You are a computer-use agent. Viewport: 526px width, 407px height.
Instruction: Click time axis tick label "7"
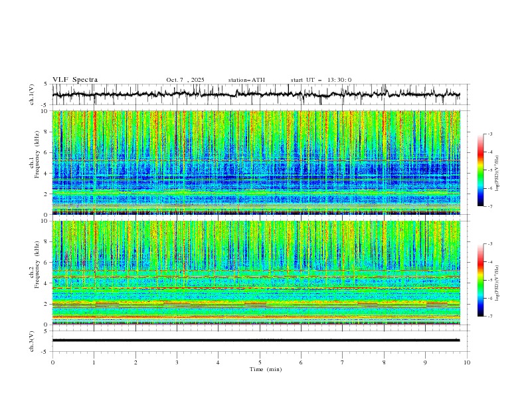coord(343,362)
